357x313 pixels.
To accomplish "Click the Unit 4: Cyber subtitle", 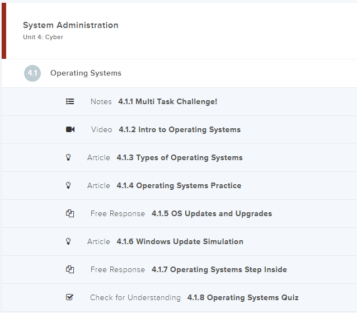I will pos(43,38).
